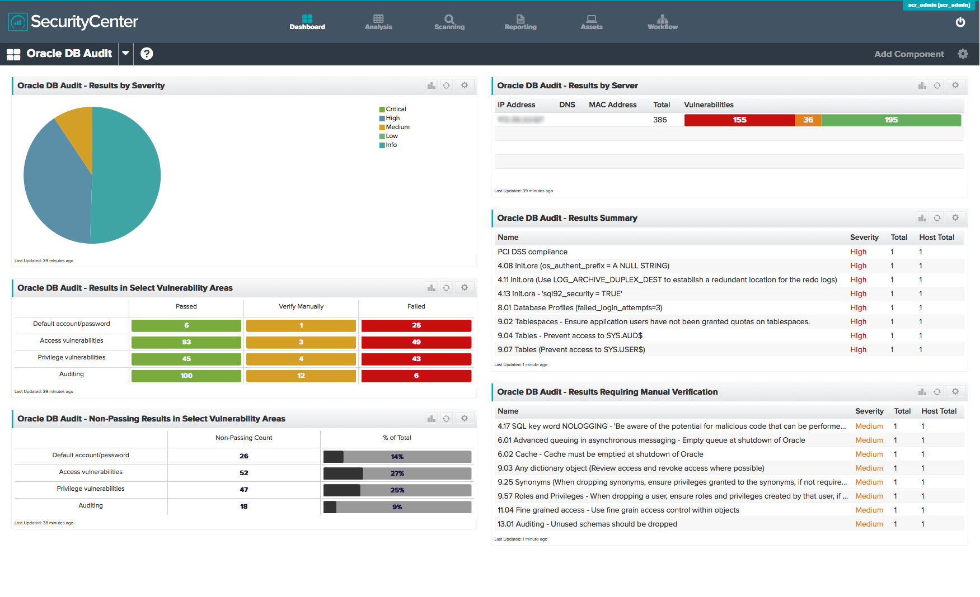Open settings gear of Manual Verification panel
The height and width of the screenshot is (597, 980).
[x=955, y=392]
